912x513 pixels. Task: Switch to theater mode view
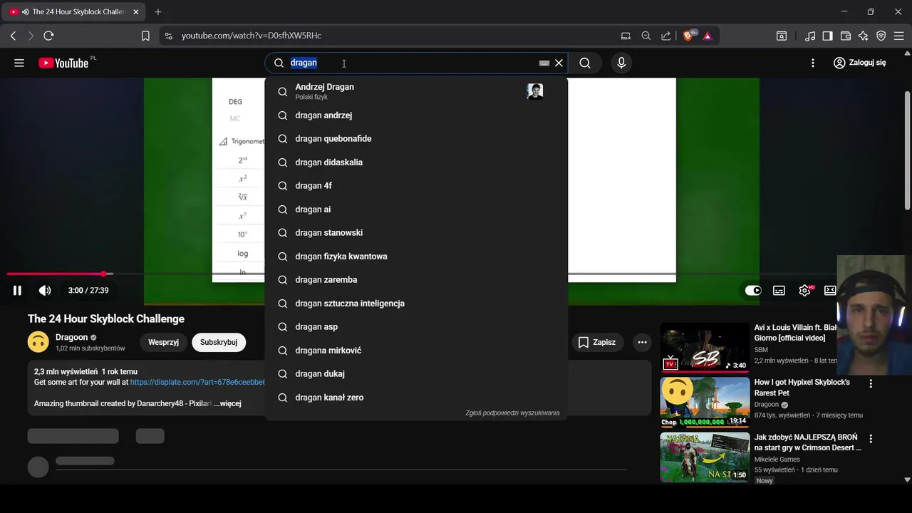click(830, 290)
